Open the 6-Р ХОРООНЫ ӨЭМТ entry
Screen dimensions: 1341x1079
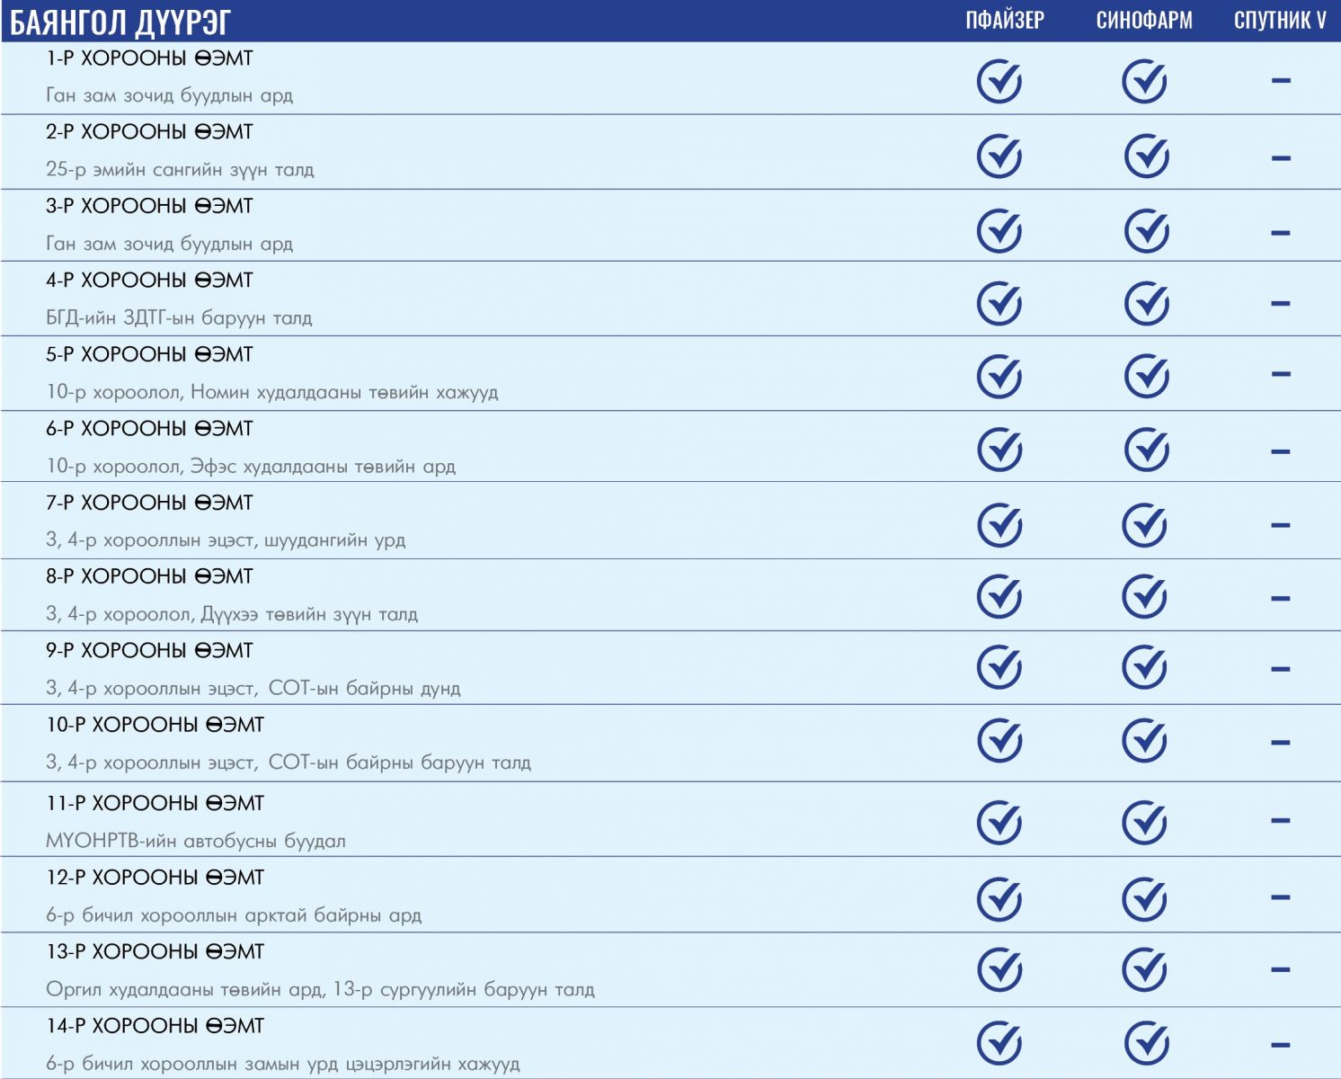[149, 429]
